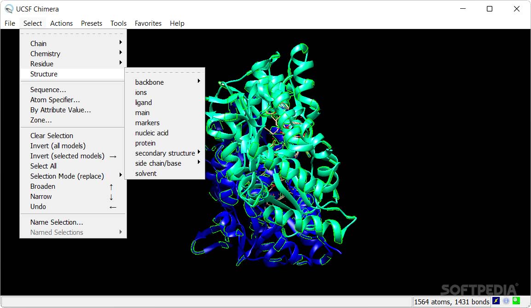This screenshot has width=531, height=308.
Task: Open the green magnifier selection inspector
Action: [516, 301]
